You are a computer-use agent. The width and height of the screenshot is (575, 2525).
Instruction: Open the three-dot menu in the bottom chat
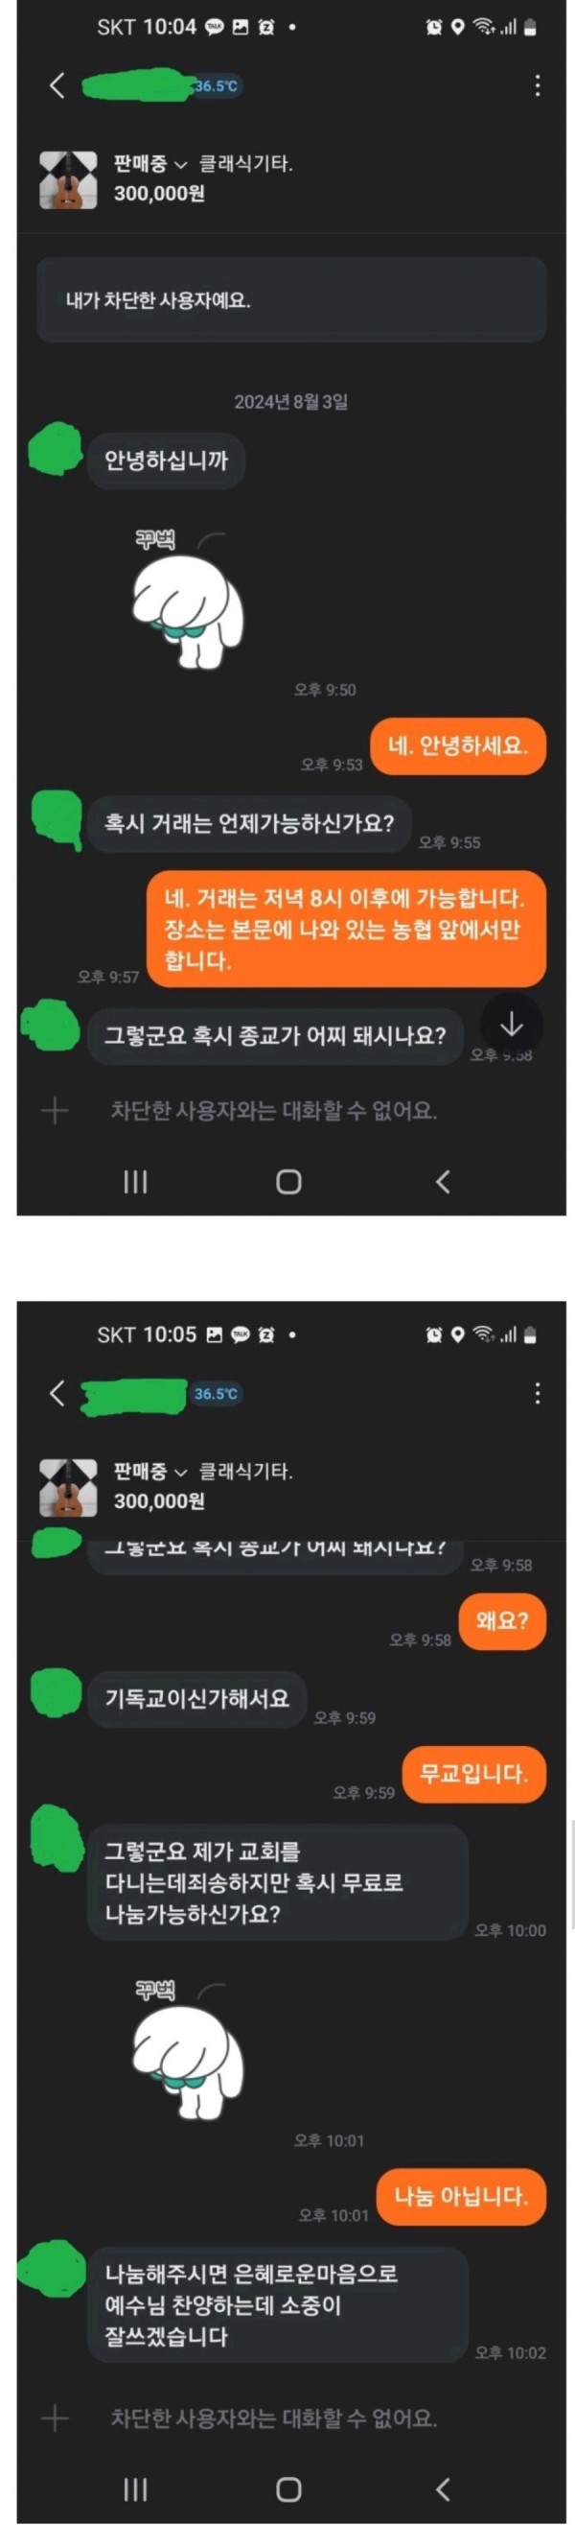pyautogui.click(x=537, y=1393)
